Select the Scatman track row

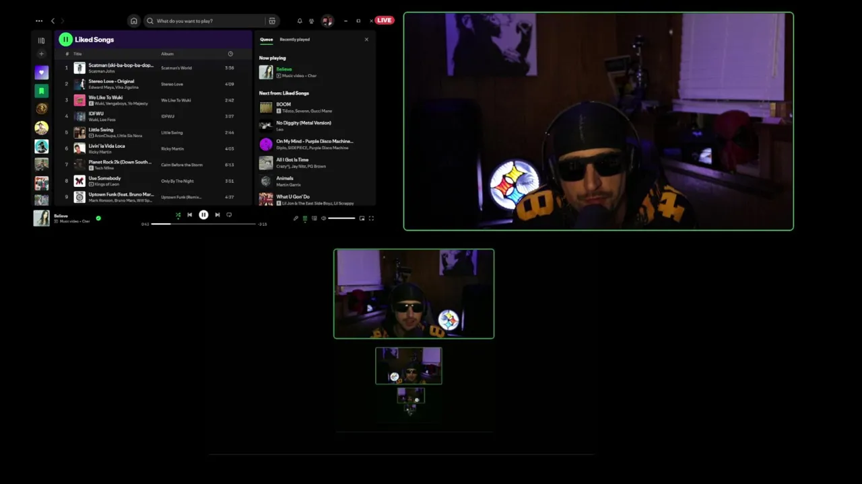(x=153, y=68)
